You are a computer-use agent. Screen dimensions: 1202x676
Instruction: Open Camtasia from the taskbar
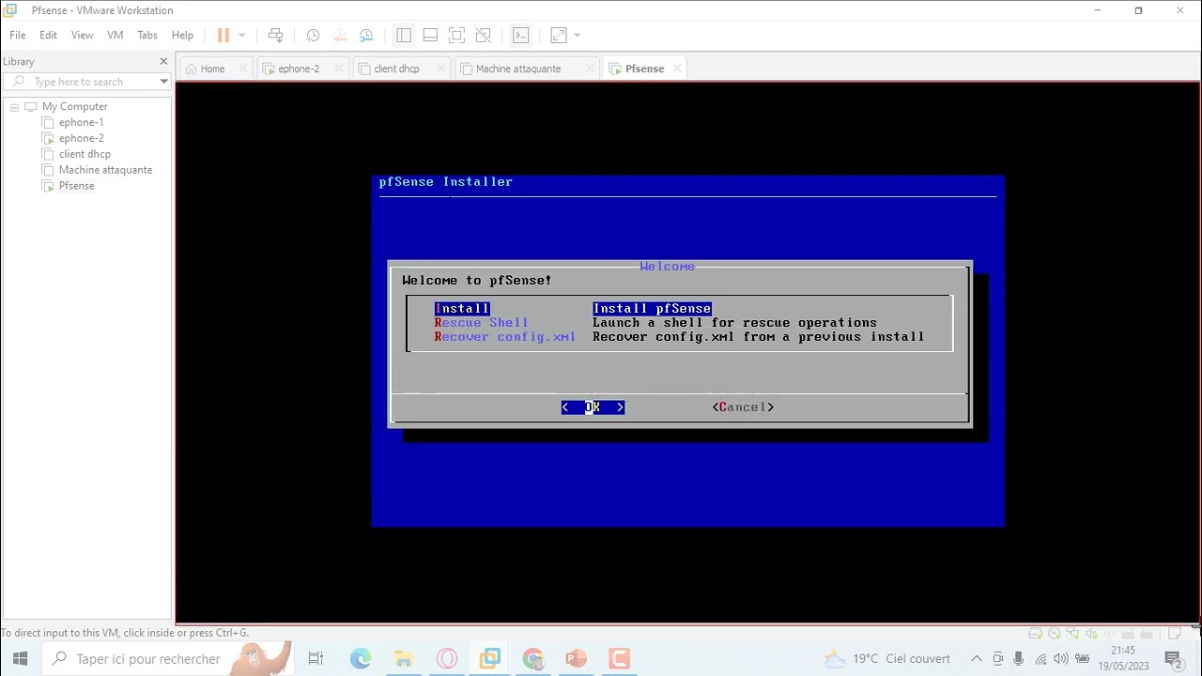(x=620, y=658)
